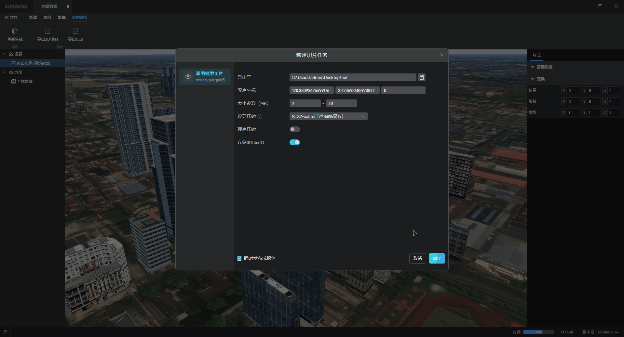The image size is (624, 337).
Task: Click the 旋转 Z input field
Action: click(x=615, y=102)
